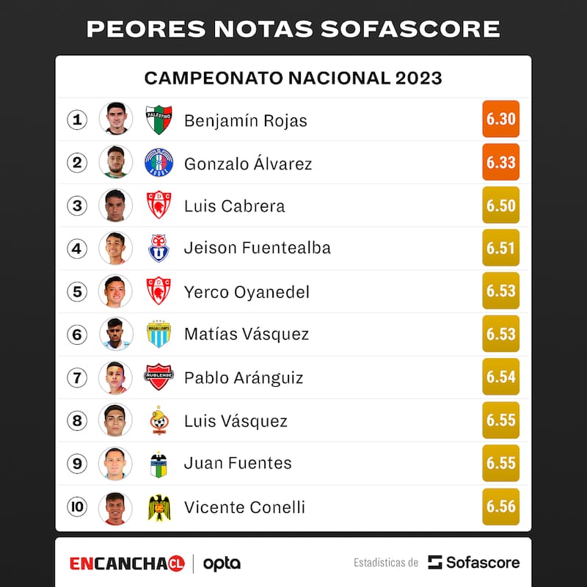Click the Opta logo in footer
This screenshot has height=587, width=587.
click(222, 564)
